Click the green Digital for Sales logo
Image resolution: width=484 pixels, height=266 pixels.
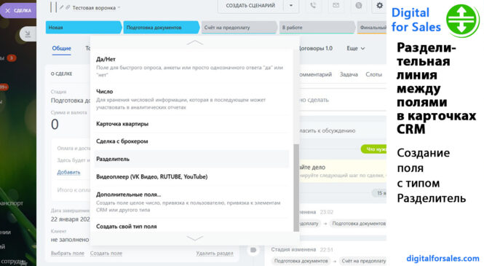click(x=462, y=20)
